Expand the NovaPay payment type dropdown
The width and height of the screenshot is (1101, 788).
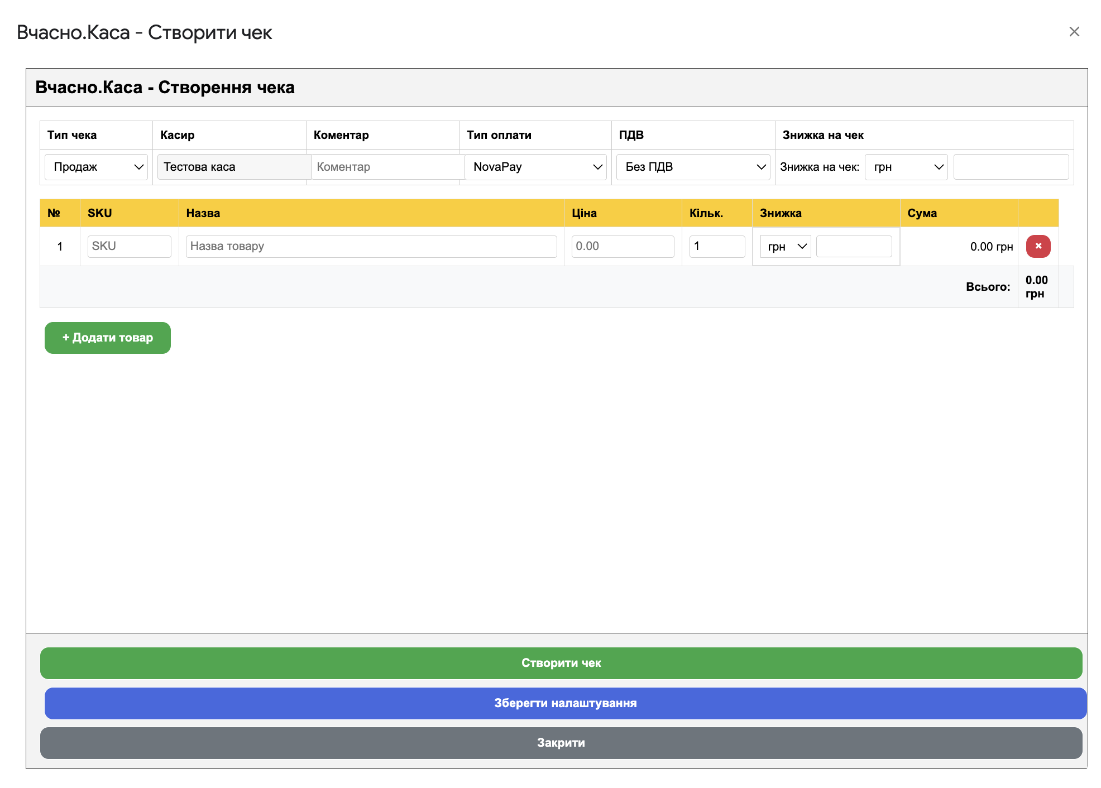[535, 167]
